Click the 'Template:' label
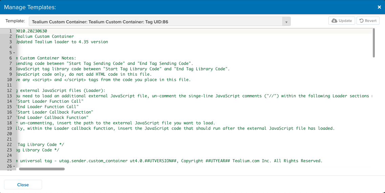Viewport: 385px width, 193px height. (15, 21)
